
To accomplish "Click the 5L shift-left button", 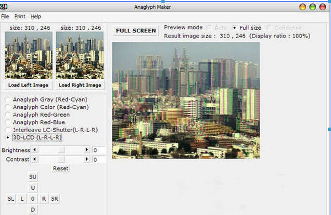I will [11, 199].
